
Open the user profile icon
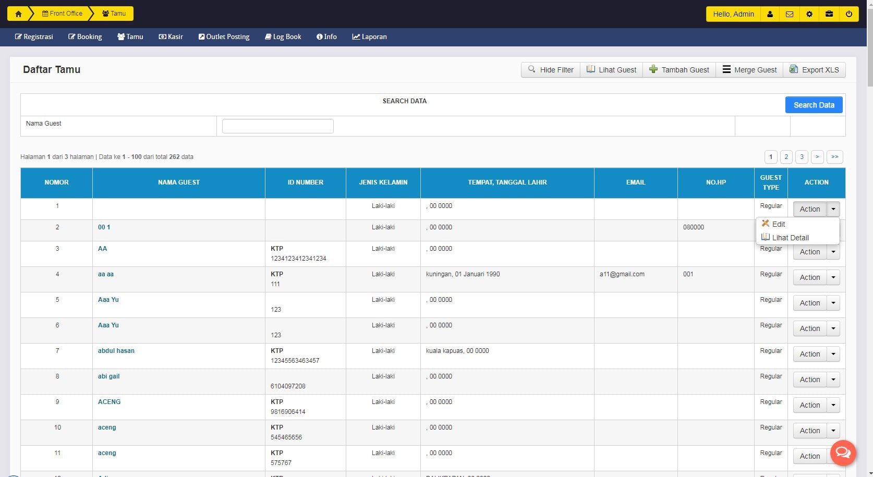point(770,14)
